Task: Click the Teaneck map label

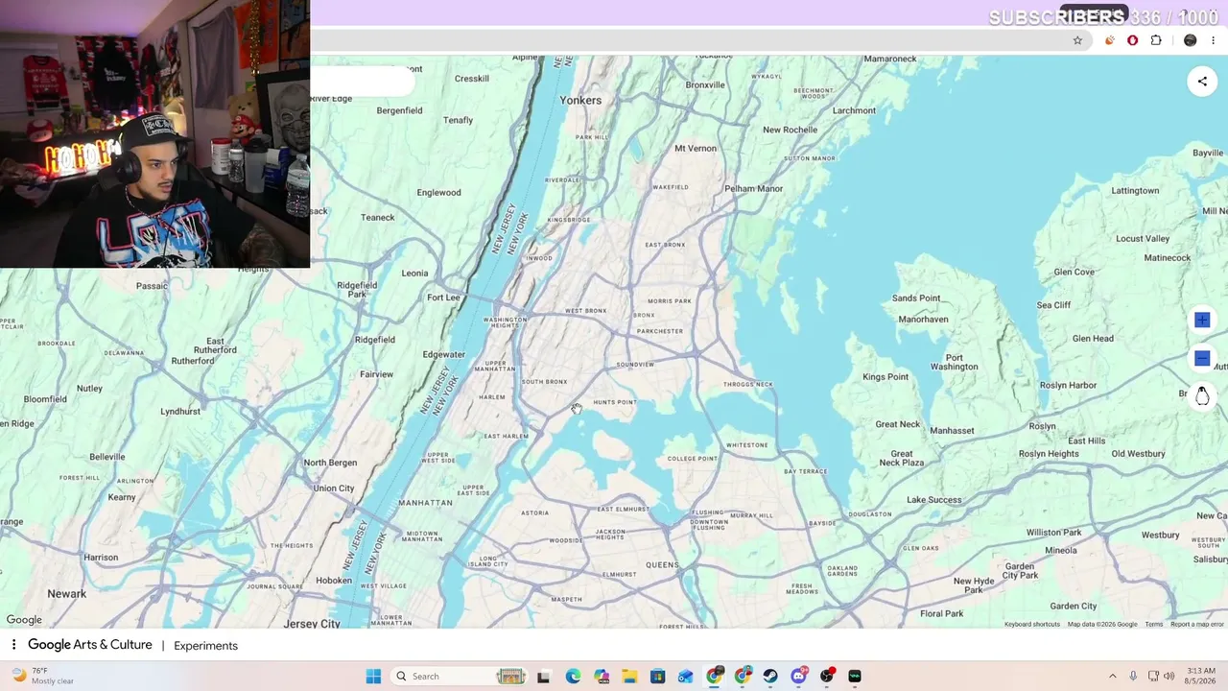Action: coord(378,218)
